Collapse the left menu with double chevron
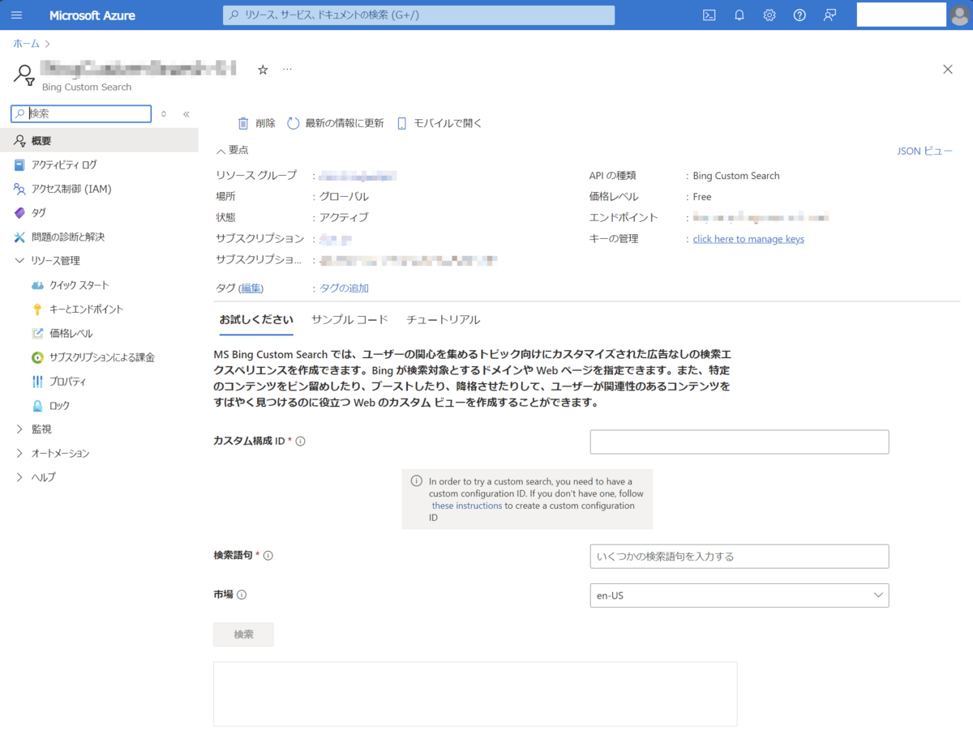This screenshot has height=751, width=973. point(186,114)
